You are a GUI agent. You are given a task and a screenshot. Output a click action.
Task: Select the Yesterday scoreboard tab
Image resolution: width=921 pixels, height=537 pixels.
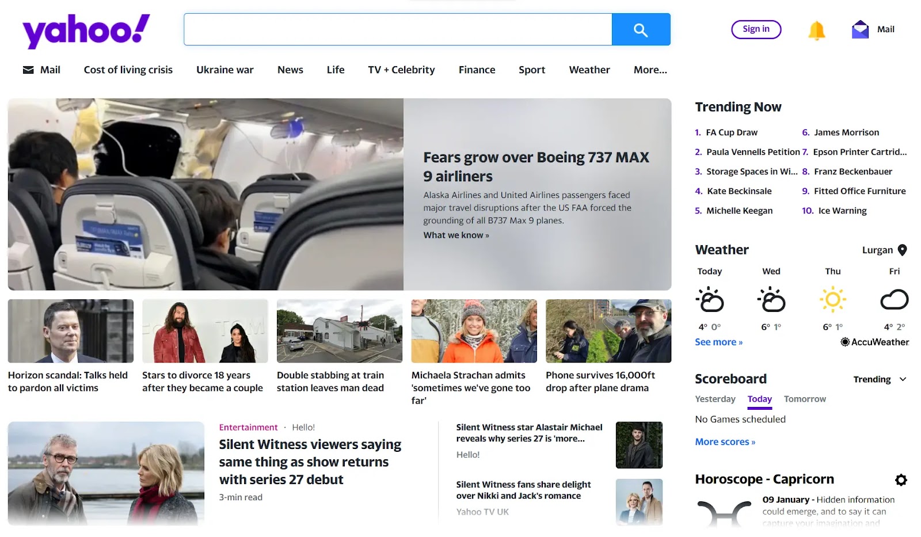click(x=715, y=399)
